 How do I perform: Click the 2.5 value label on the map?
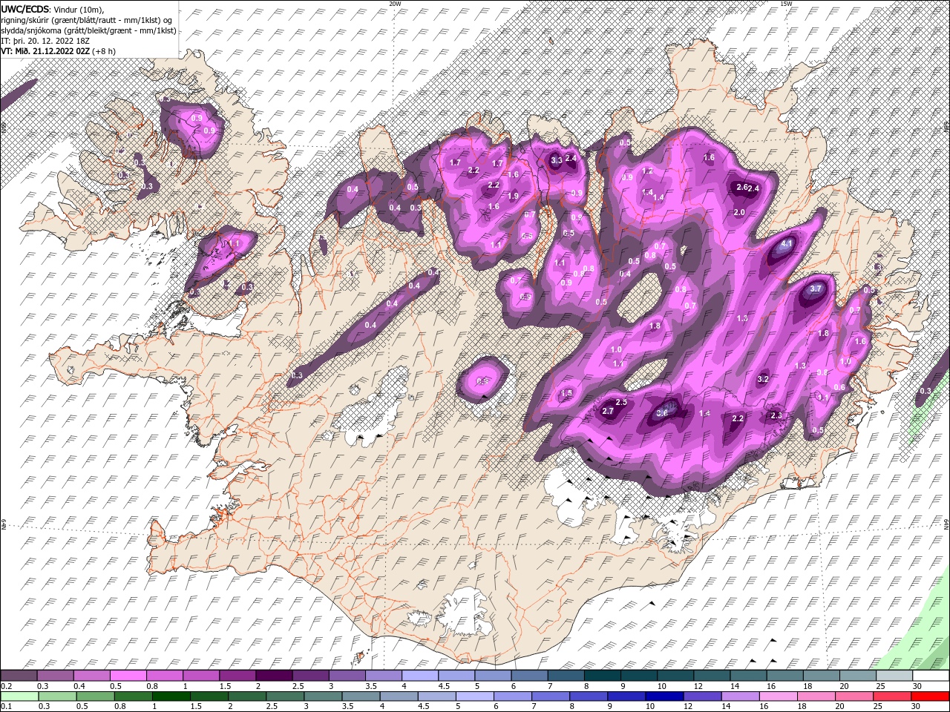coord(621,402)
